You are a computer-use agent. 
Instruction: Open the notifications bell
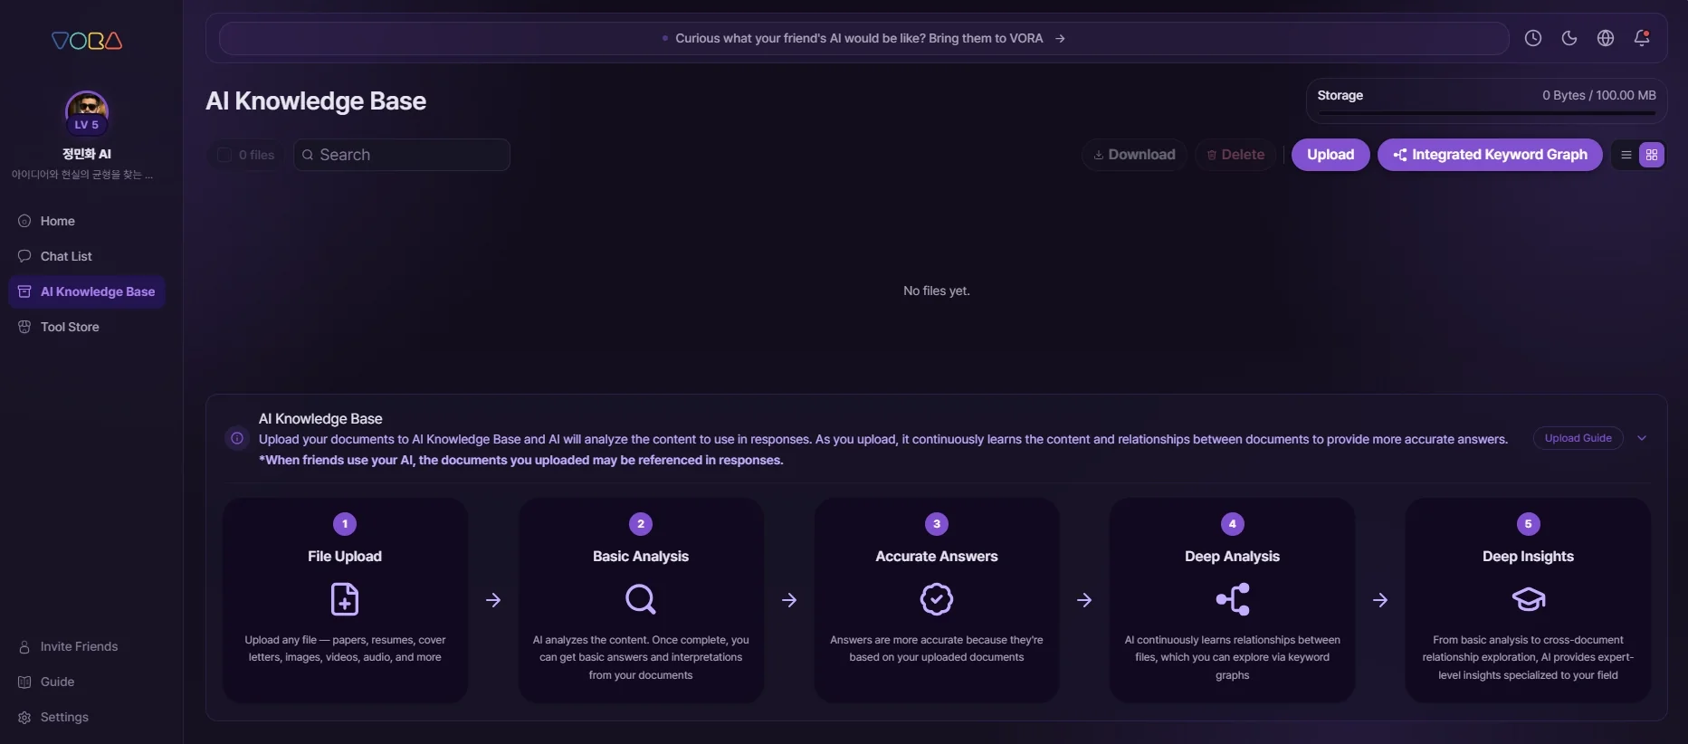1641,38
